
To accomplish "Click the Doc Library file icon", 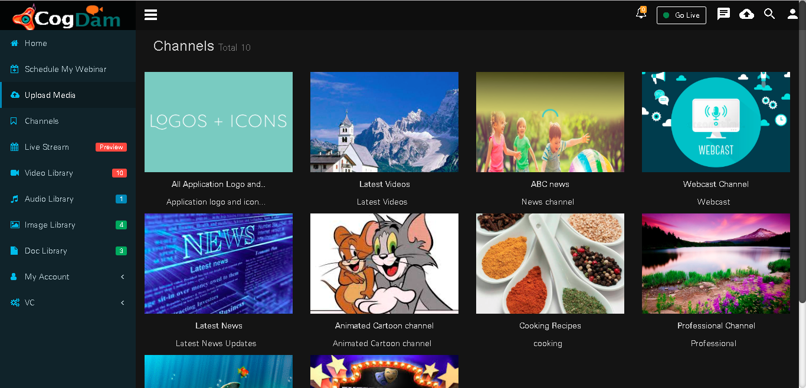I will point(14,251).
